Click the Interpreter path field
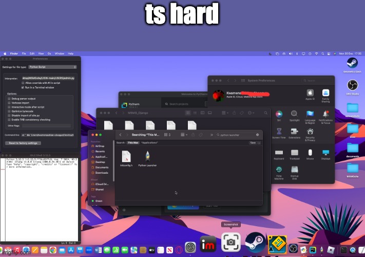This screenshot has height=257, width=365. [x=48, y=78]
